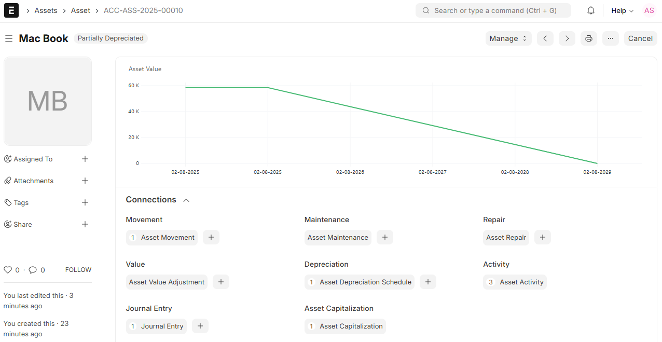Viewport: 662px width, 342px height.
Task: Follow this asset document
Action: tap(78, 270)
